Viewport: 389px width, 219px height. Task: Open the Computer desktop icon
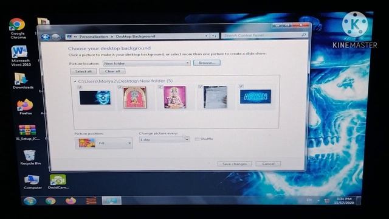[32, 182]
